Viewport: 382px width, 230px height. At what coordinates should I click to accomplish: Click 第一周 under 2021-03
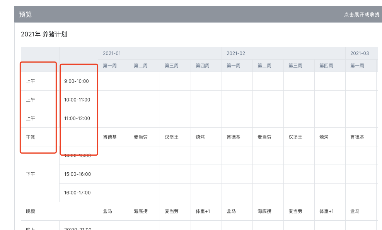(357, 65)
